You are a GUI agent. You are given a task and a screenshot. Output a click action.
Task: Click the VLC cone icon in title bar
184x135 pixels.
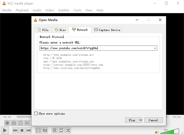pos(4,3)
